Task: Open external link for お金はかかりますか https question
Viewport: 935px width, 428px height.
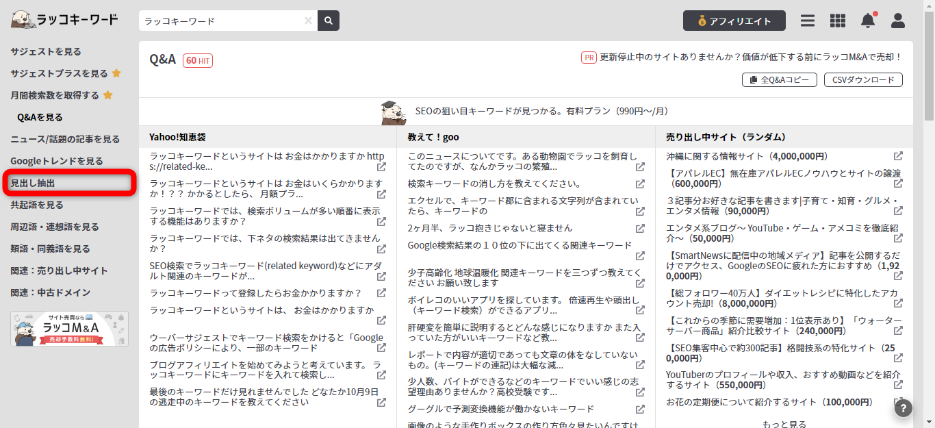Action: (x=381, y=167)
